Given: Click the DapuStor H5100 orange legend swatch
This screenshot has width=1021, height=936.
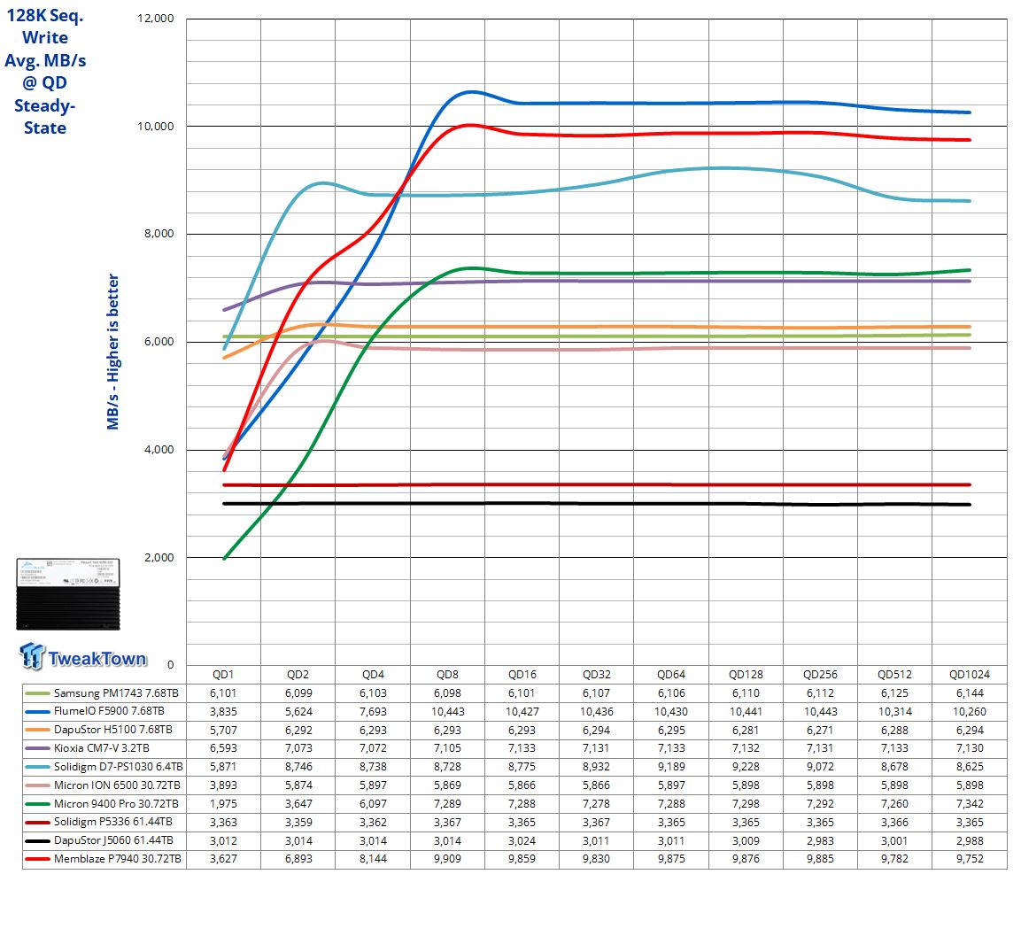Looking at the screenshot, I should click(x=37, y=731).
